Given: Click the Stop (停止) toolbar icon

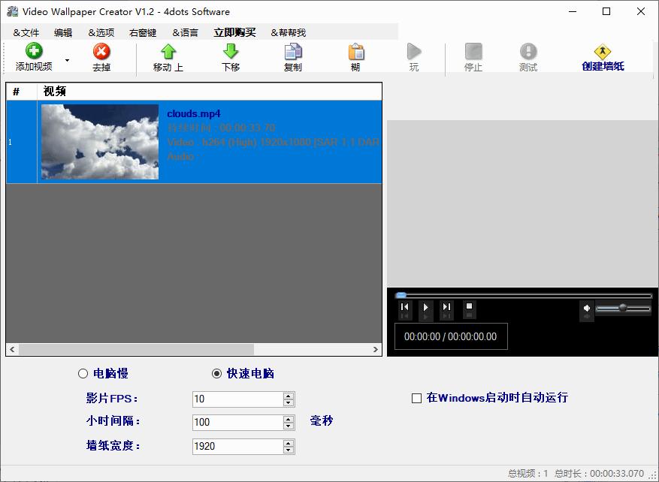Looking at the screenshot, I should coord(473,52).
